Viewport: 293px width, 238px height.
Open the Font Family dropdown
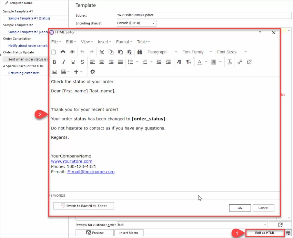pyautogui.click(x=196, y=52)
